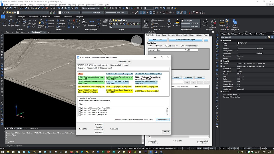This screenshot has width=274, height=154.
Task: Pick the green DHDN Gauss-Kruger zone 2 swatch
Action: tap(91, 78)
